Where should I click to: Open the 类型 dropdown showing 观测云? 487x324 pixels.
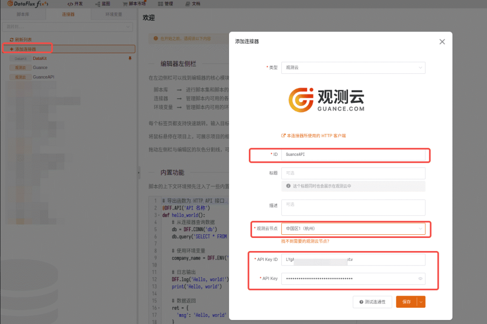(x=353, y=68)
